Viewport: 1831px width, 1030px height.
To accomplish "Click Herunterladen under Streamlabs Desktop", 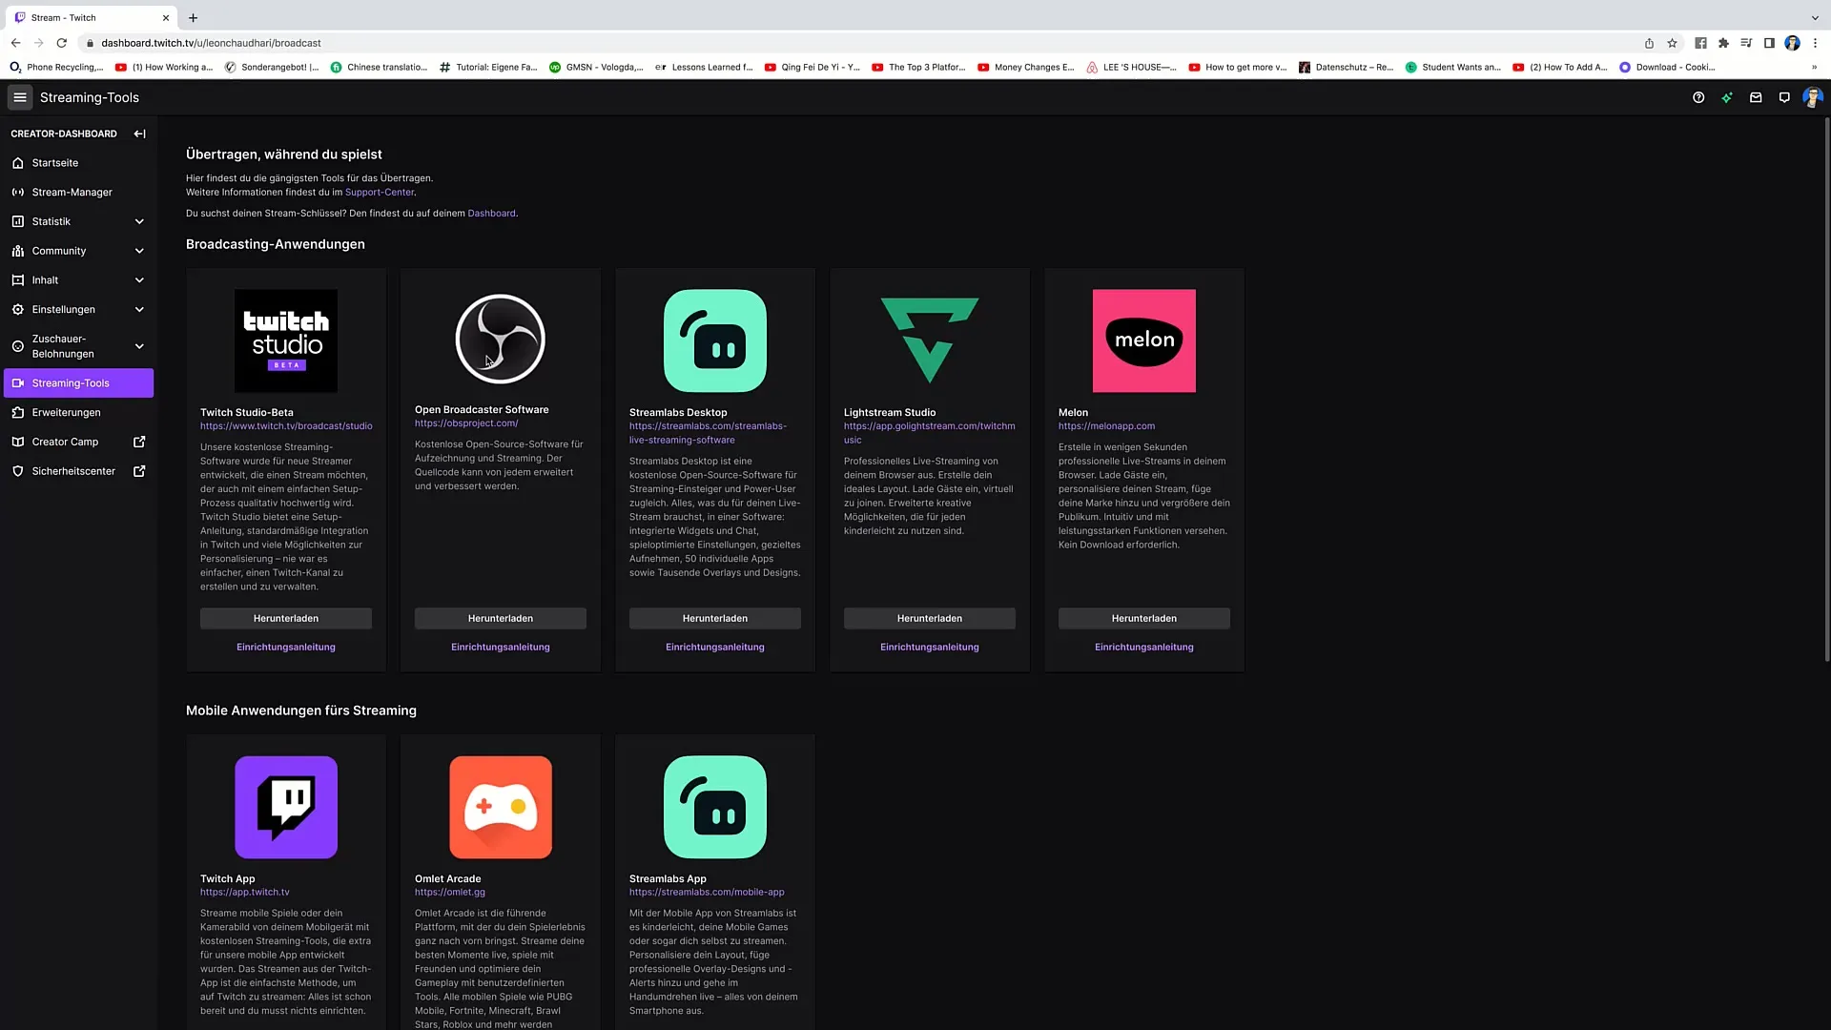I will [x=714, y=618].
